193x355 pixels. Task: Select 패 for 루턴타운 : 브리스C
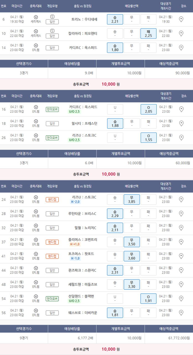pos(148,214)
